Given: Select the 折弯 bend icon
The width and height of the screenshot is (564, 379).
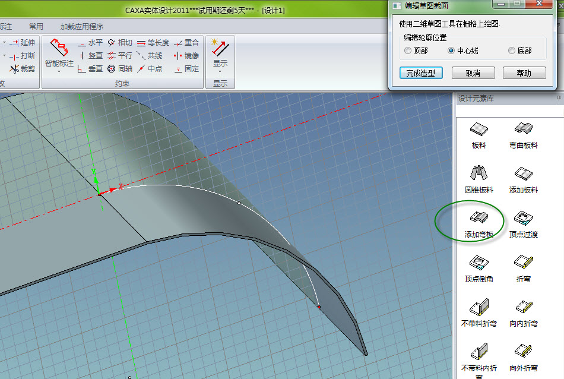Looking at the screenshot, I should coord(523,261).
